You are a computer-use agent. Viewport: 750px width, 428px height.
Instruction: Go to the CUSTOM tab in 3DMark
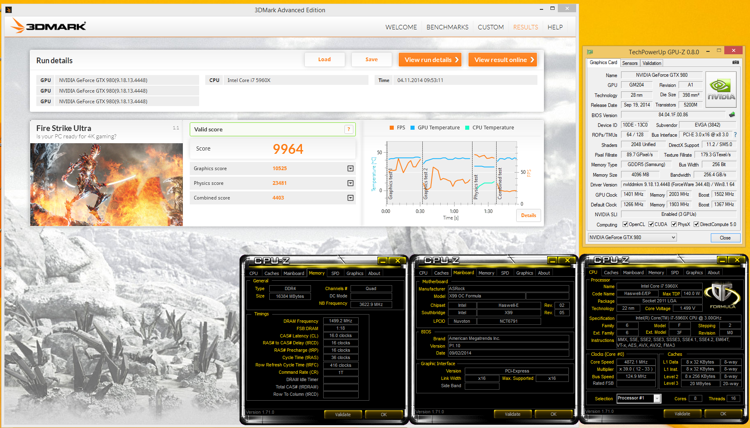pos(490,27)
